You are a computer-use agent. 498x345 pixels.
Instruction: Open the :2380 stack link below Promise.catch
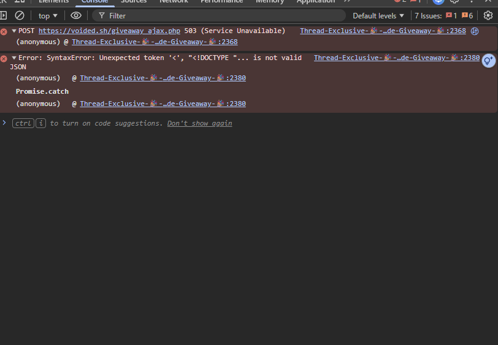[163, 104]
